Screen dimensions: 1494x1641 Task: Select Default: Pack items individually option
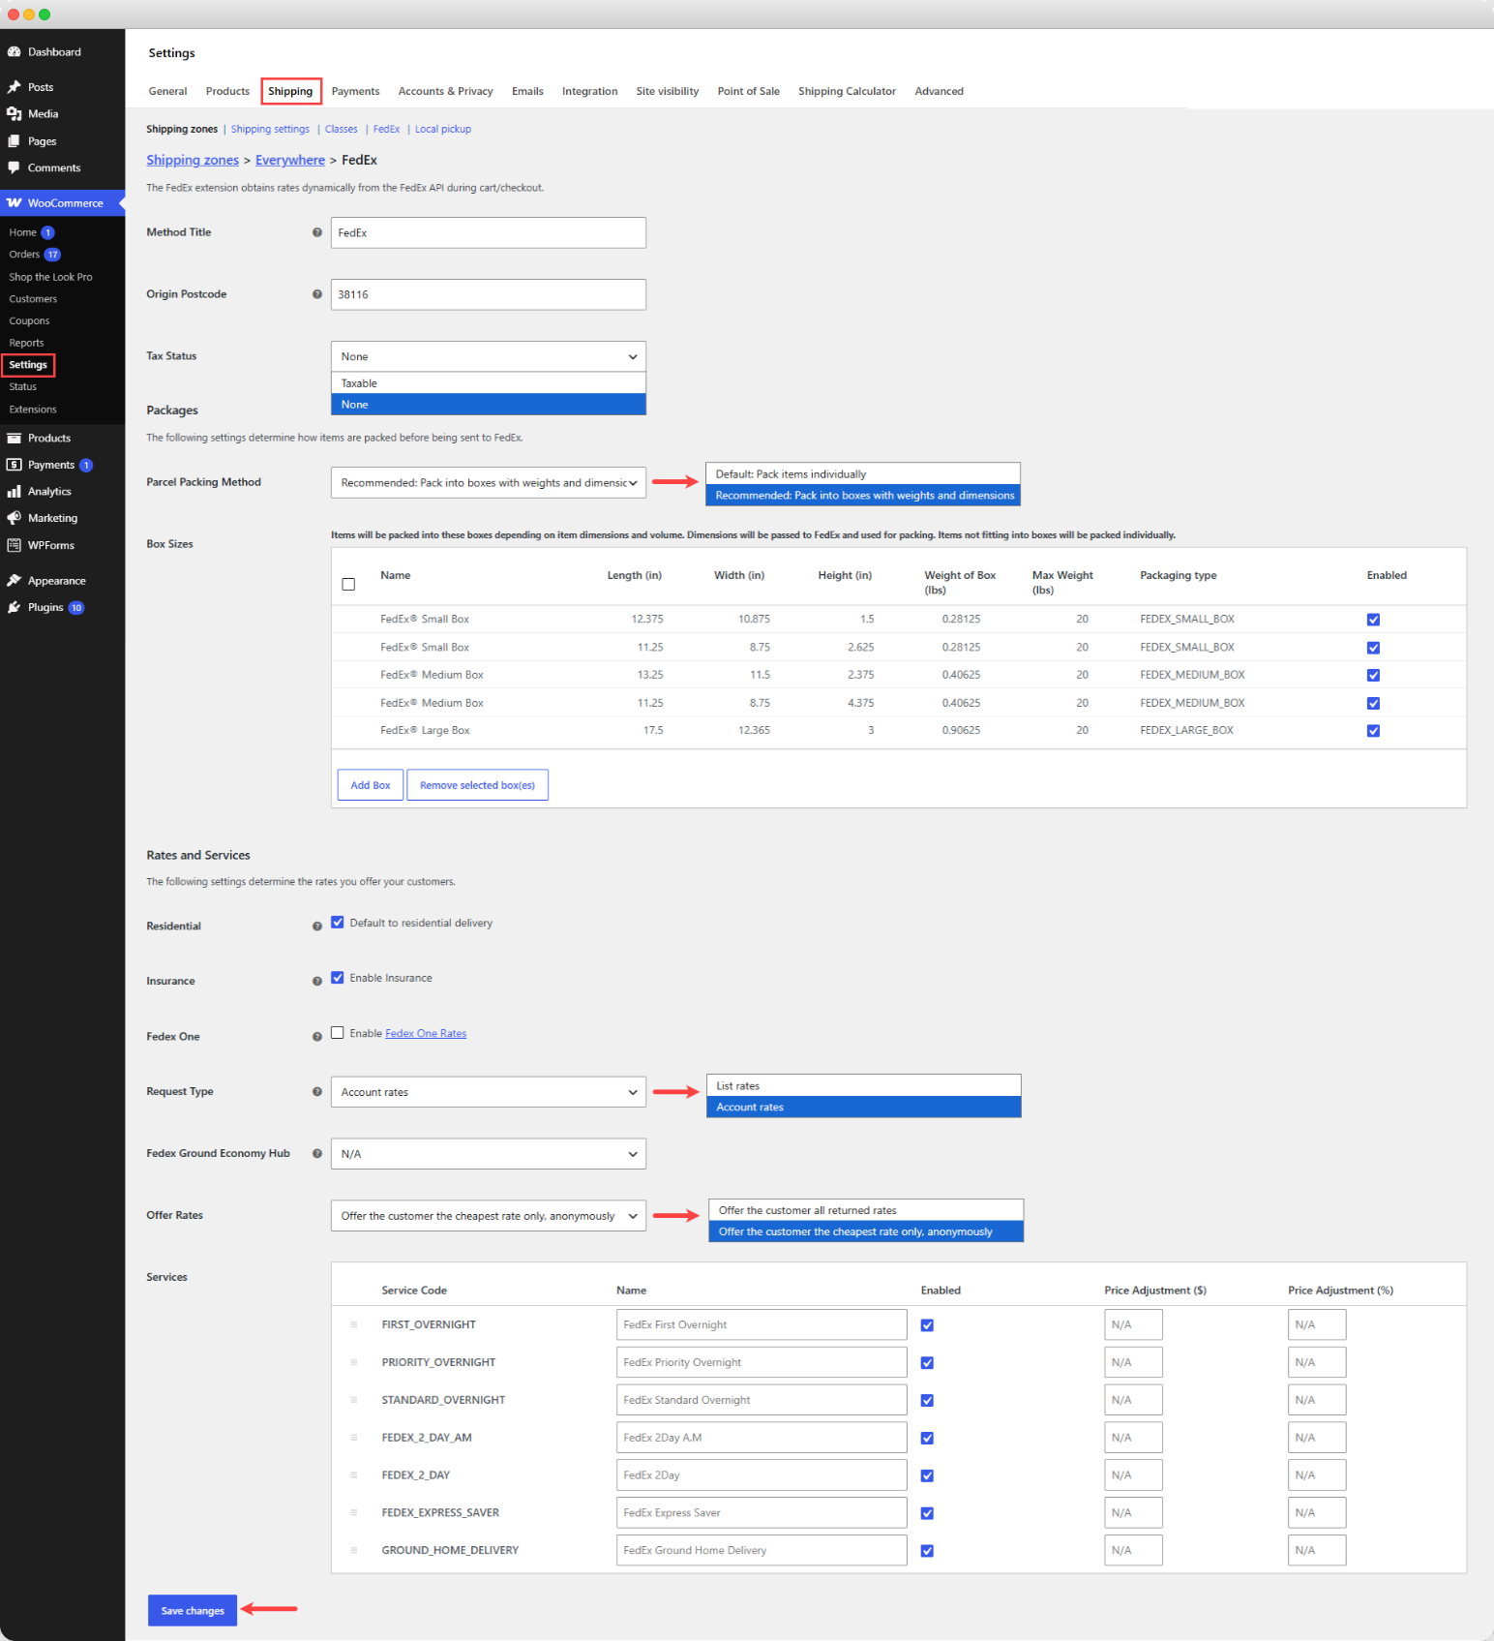click(x=863, y=474)
